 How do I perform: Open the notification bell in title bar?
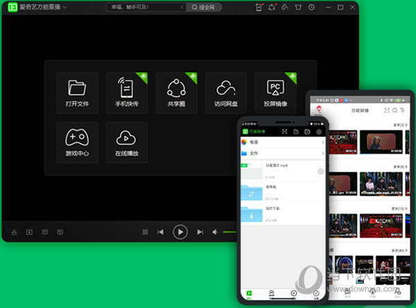tap(272, 7)
